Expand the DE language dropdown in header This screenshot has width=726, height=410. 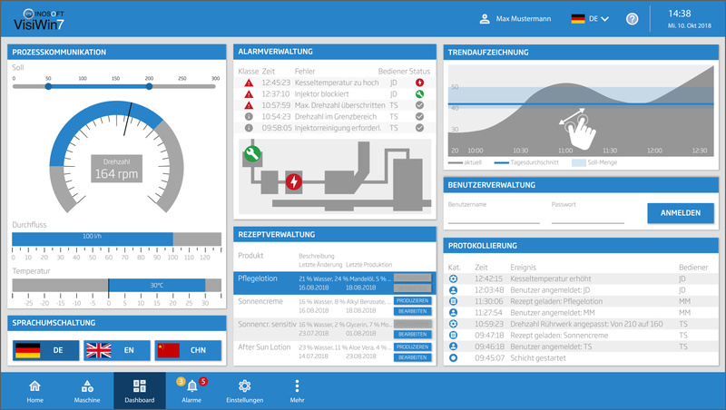(603, 19)
